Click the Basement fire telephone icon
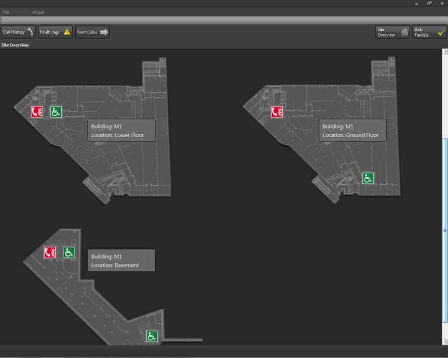 (x=50, y=253)
